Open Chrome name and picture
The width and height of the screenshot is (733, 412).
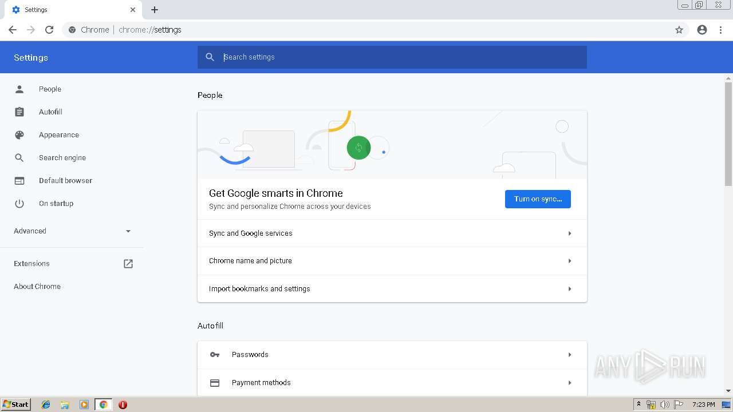392,261
